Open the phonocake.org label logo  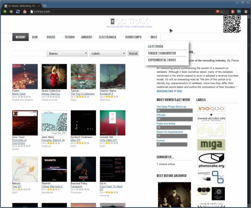[211, 161]
